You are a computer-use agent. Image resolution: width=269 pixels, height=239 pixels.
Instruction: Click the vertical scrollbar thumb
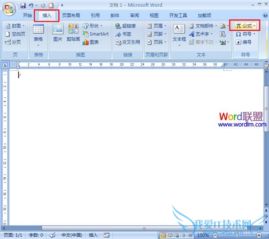click(x=266, y=109)
